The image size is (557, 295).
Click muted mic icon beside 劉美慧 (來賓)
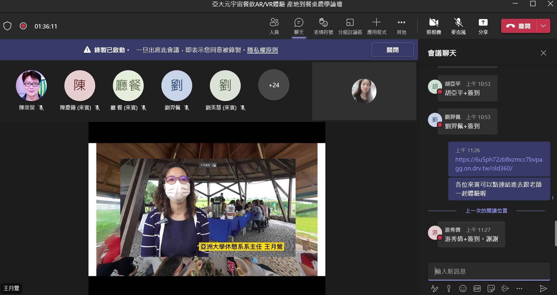pos(243,108)
